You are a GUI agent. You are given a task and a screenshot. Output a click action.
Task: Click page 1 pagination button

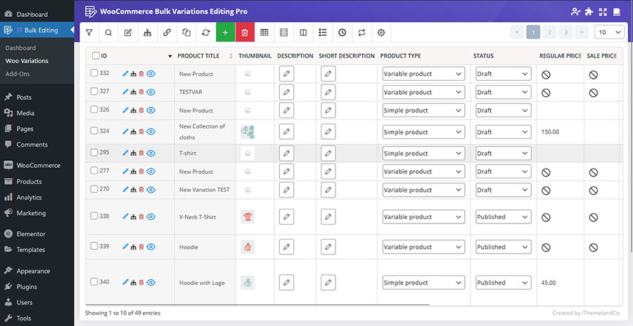coord(533,32)
